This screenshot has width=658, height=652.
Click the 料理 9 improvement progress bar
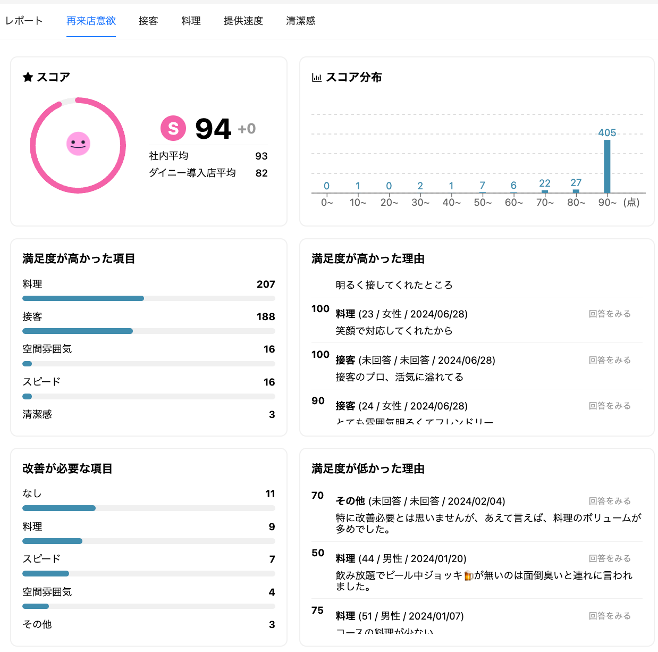coord(149,541)
